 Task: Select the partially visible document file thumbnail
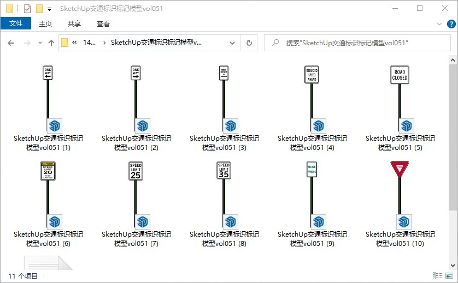coord(48,263)
